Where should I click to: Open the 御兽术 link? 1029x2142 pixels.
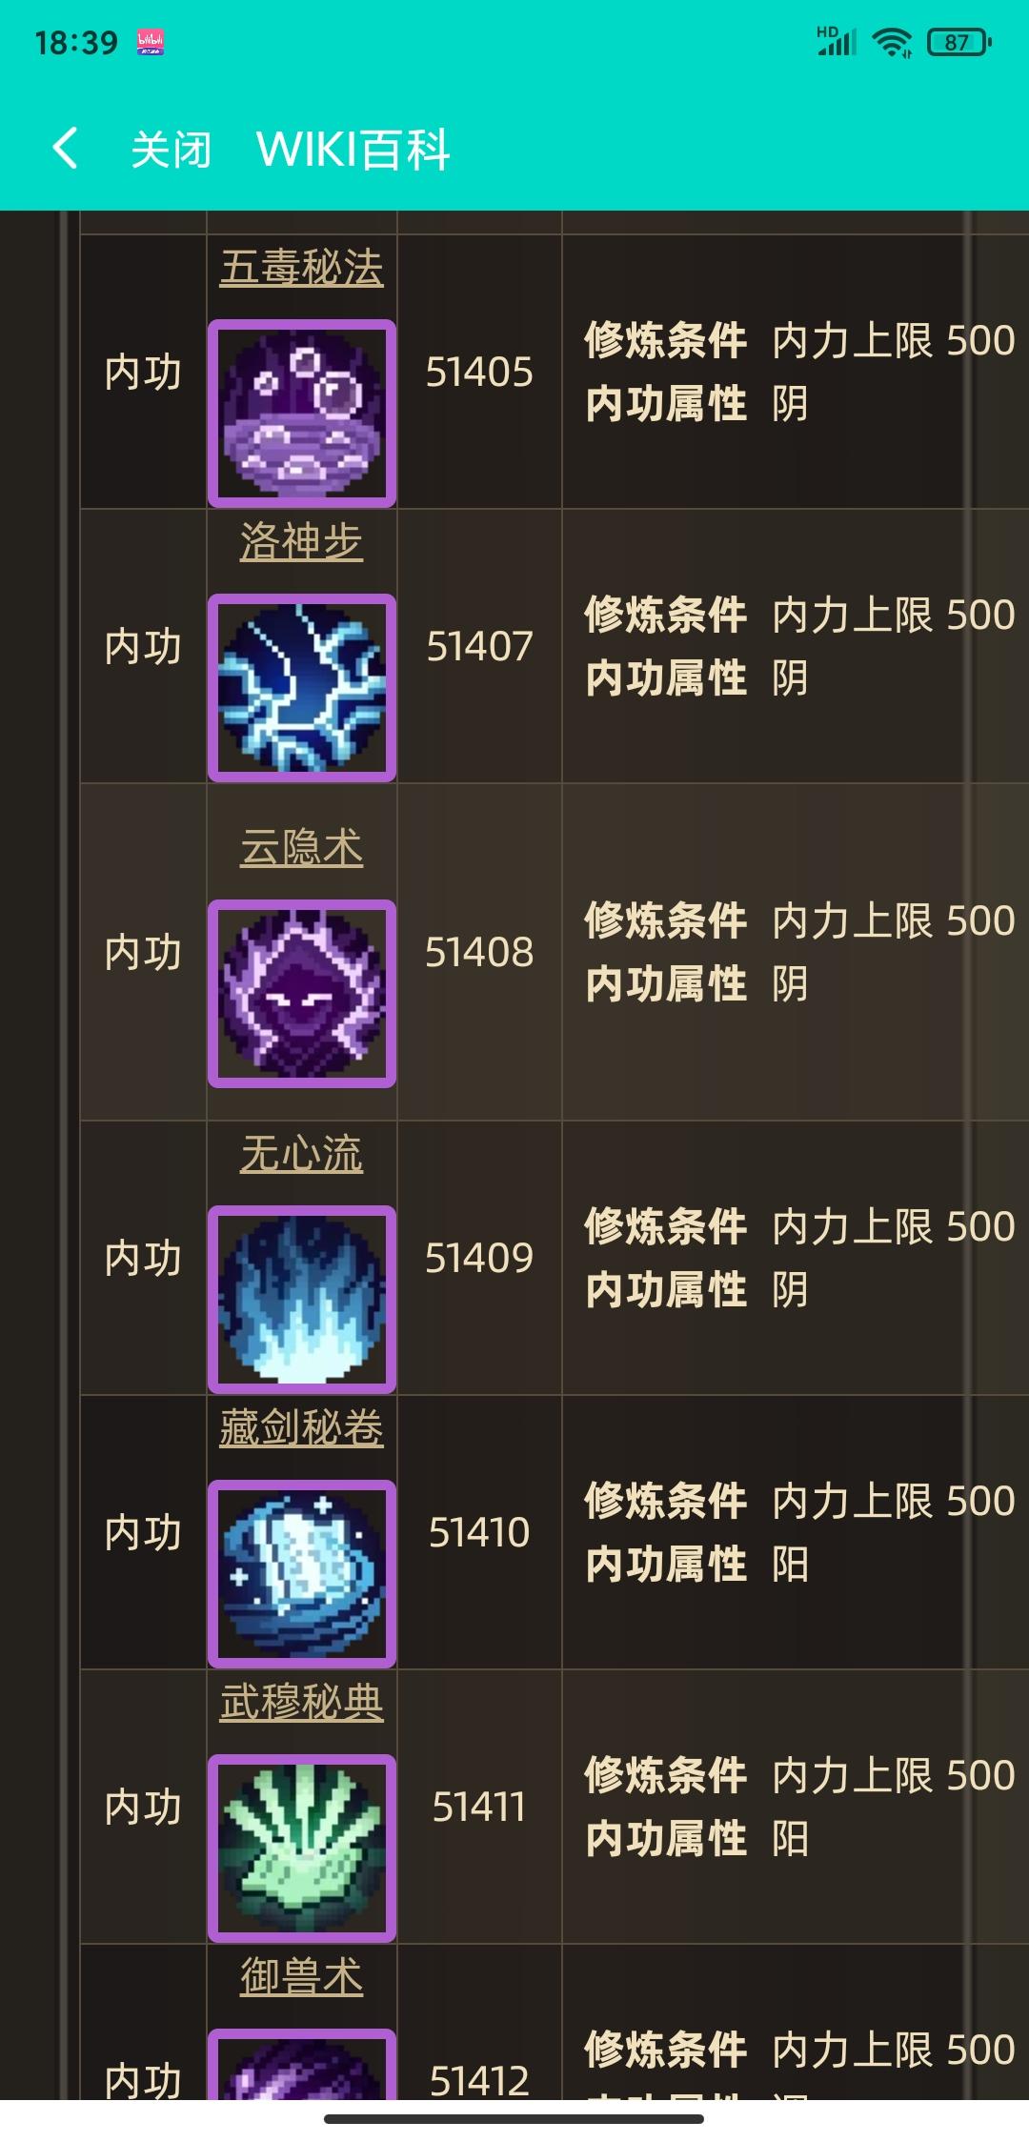click(x=302, y=1977)
